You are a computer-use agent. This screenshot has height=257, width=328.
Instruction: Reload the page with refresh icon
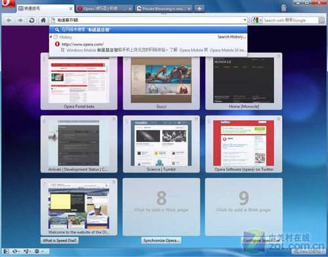coord(31,20)
